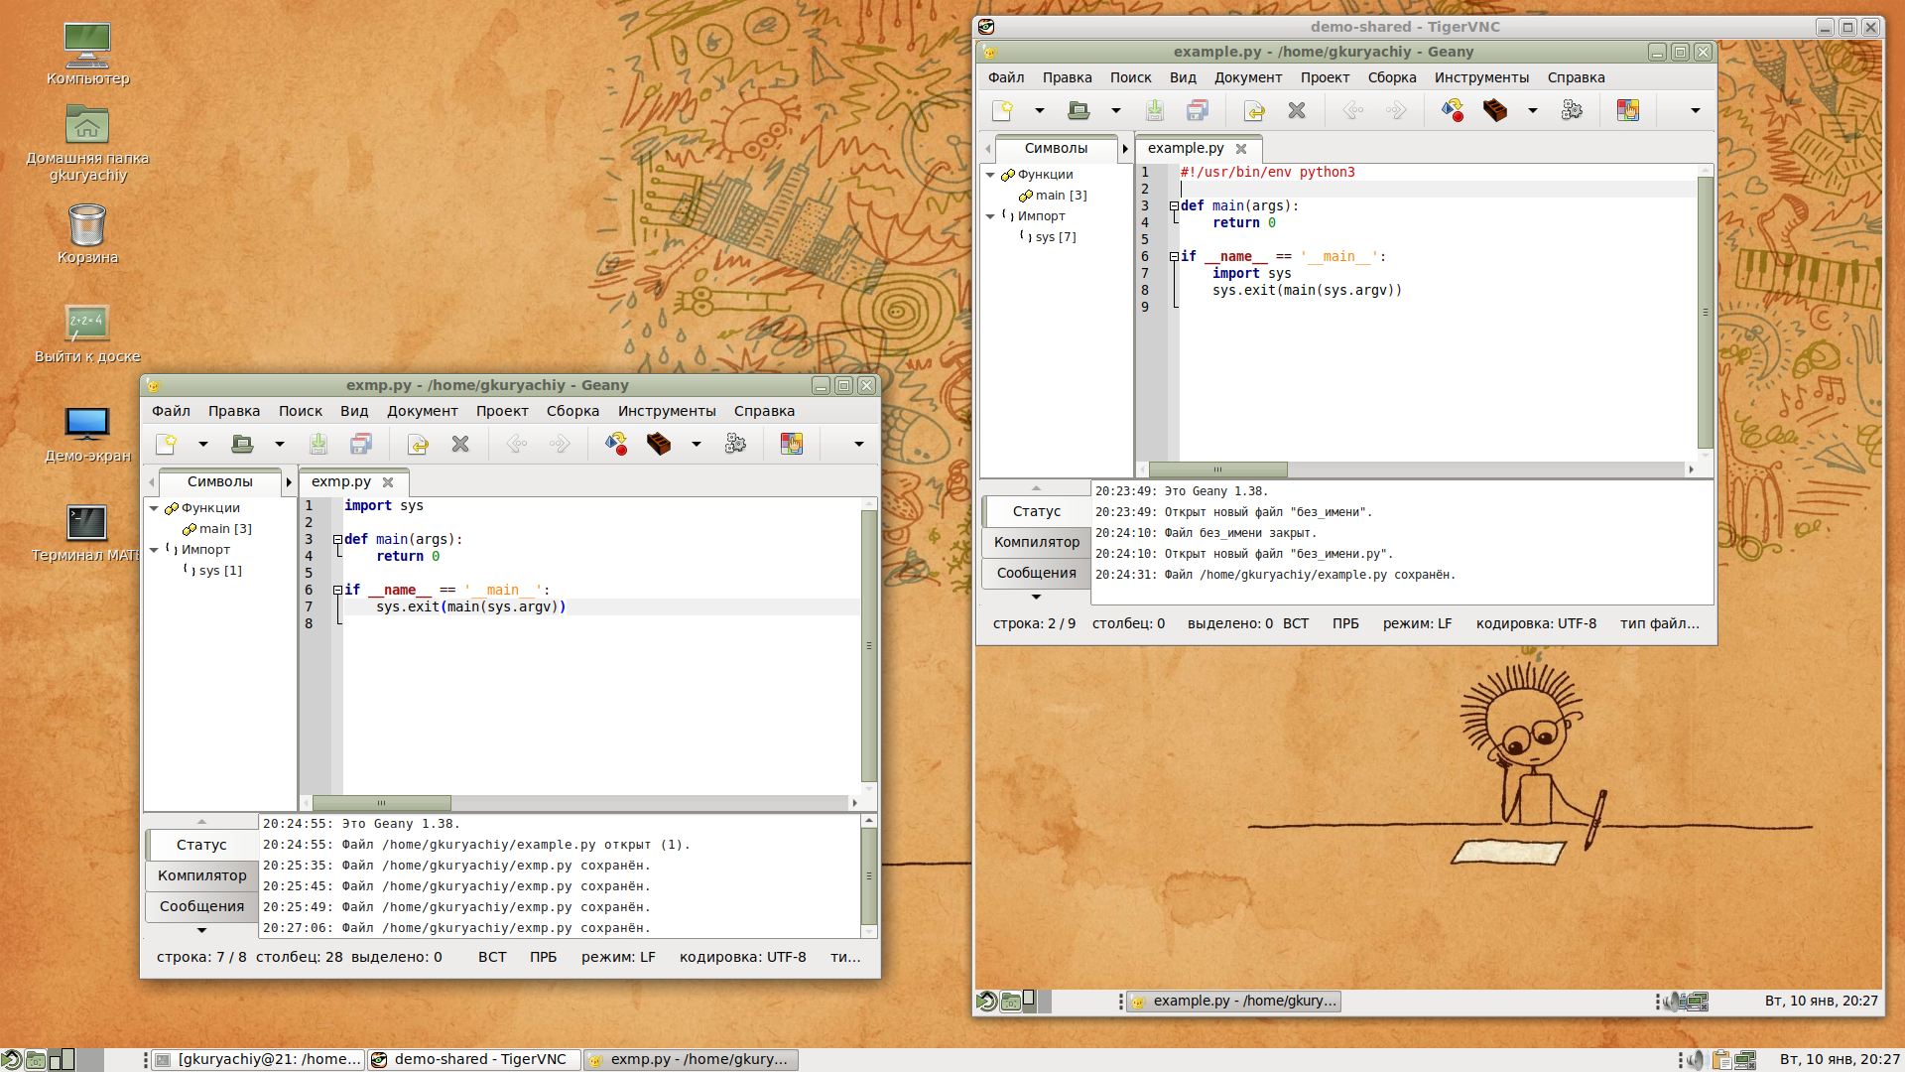1905x1072 pixels.
Task: Click Reload file icon in exmp.py Geany toolbar
Action: 418,444
